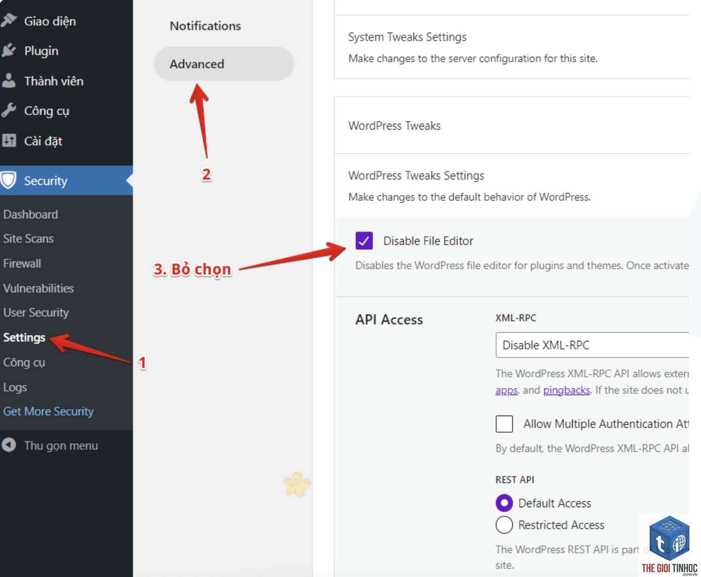The image size is (701, 577).
Task: Open the Vulnerabilities submenu
Action: (39, 288)
